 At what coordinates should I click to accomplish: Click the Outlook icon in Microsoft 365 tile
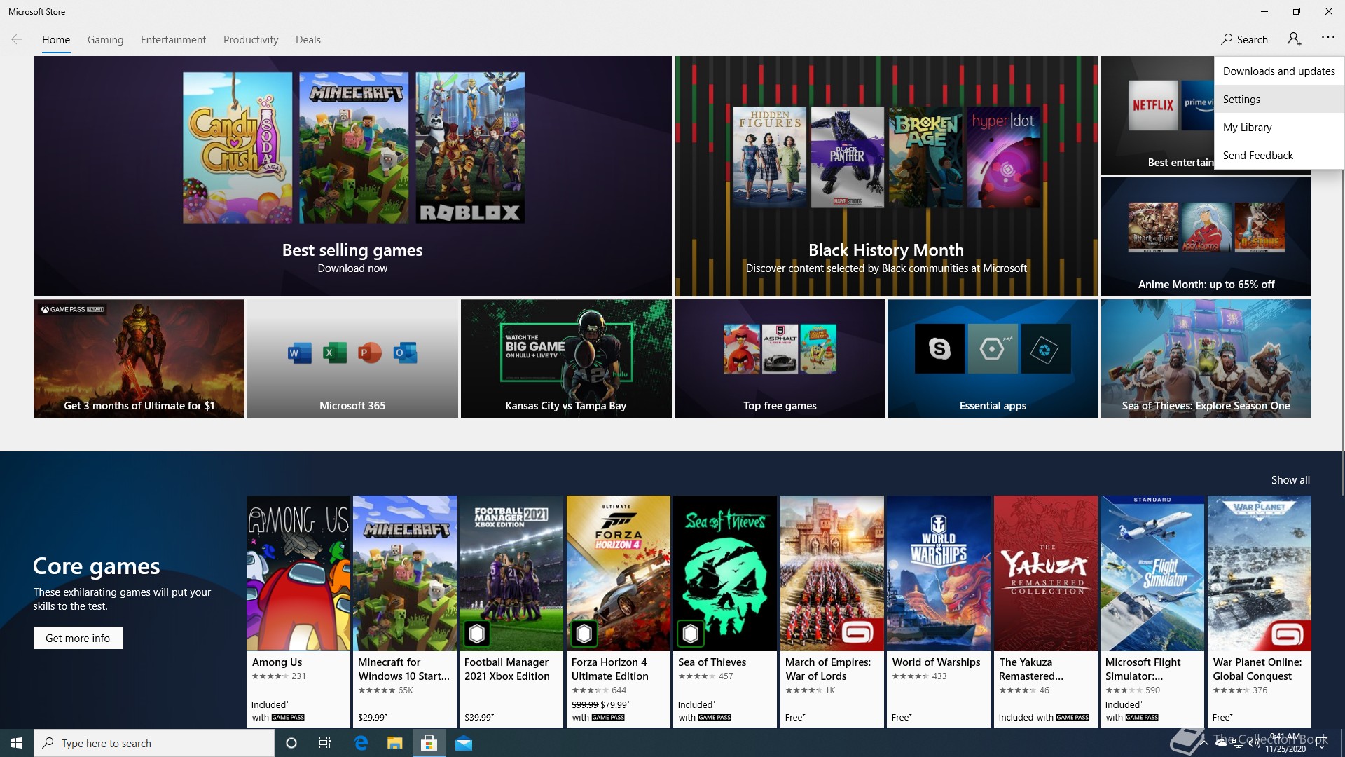[405, 353]
